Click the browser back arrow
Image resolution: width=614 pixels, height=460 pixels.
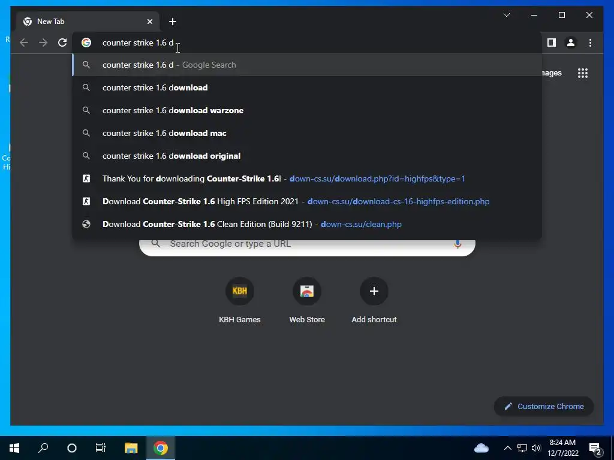point(24,43)
